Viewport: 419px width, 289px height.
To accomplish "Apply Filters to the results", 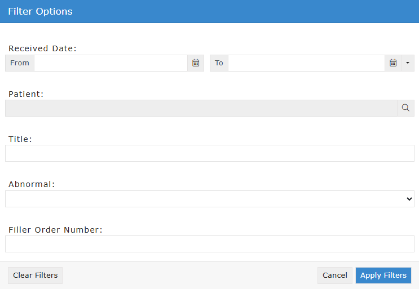I will click(x=383, y=275).
